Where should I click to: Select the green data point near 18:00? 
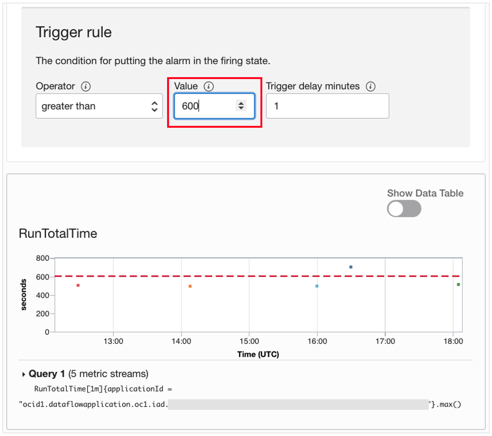click(x=458, y=285)
